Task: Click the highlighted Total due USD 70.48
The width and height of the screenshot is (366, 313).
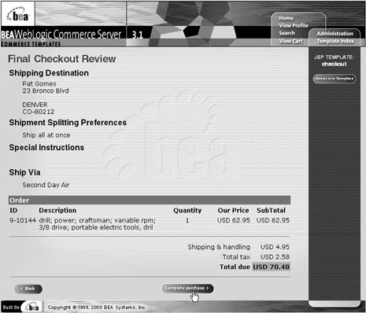Action: coord(272,267)
